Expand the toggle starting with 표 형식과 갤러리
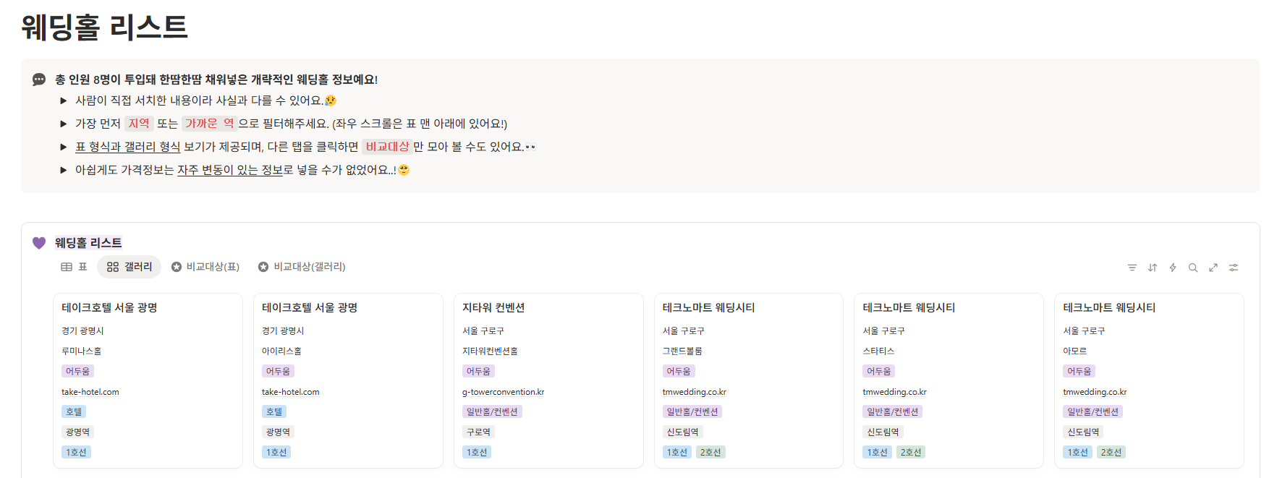 [x=64, y=148]
